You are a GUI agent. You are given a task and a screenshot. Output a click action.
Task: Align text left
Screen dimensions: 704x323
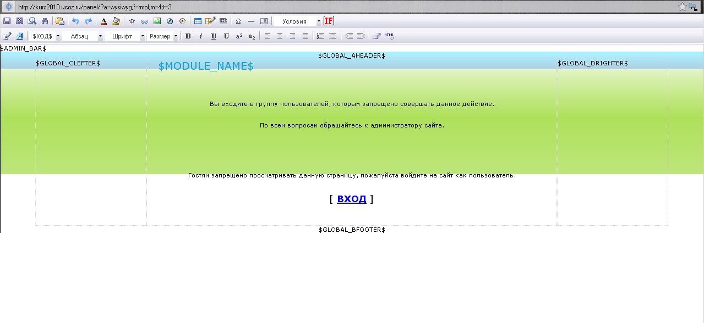point(267,36)
